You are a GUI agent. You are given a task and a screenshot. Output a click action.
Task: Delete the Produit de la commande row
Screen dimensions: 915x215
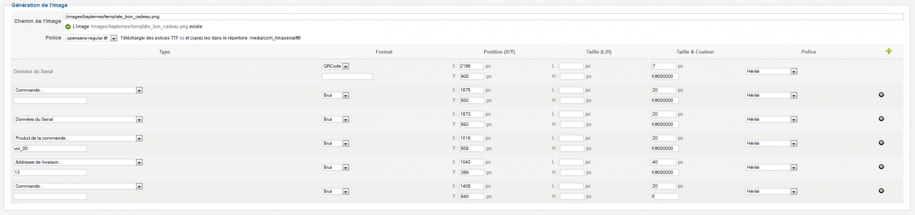[x=881, y=143]
